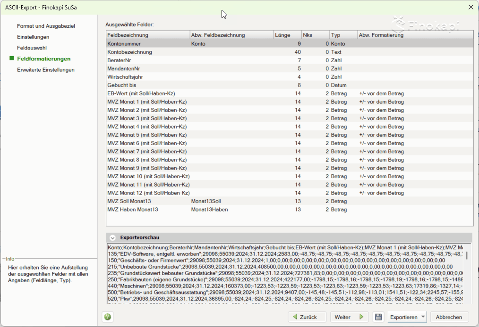Select the MVZ Monat 11 row
The image size is (479, 327).
[x=290, y=185]
